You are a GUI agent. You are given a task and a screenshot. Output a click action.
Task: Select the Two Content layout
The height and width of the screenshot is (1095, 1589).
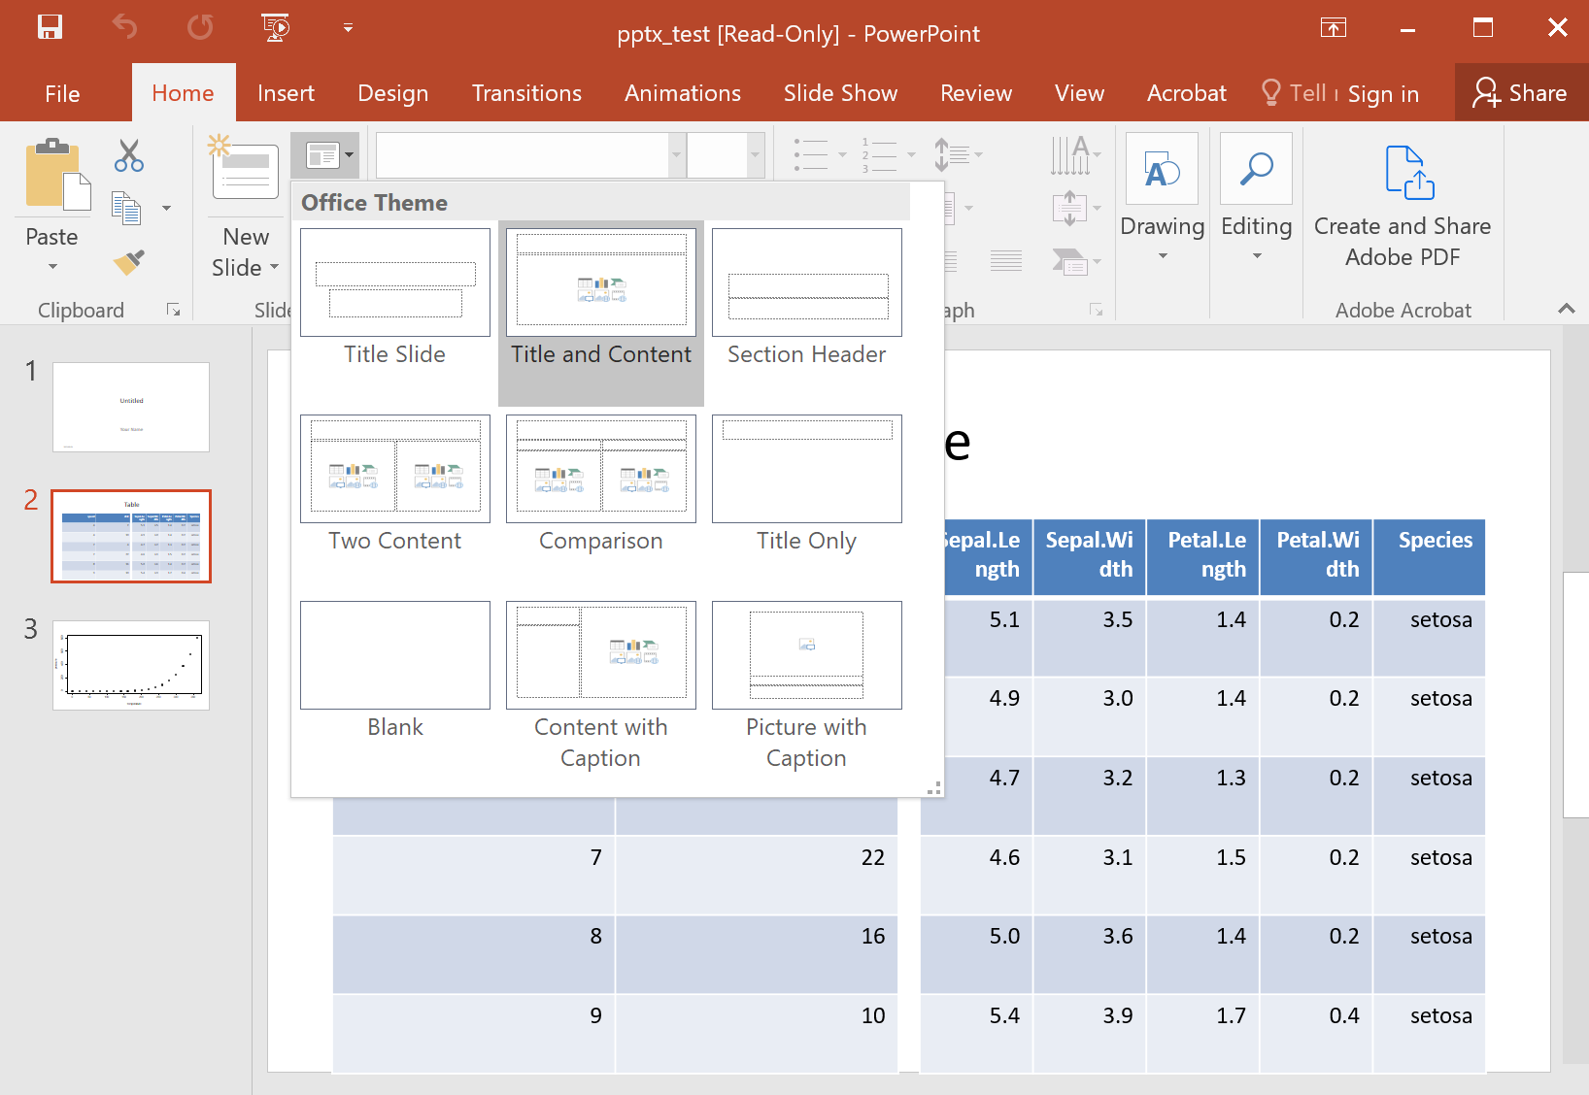click(x=395, y=469)
